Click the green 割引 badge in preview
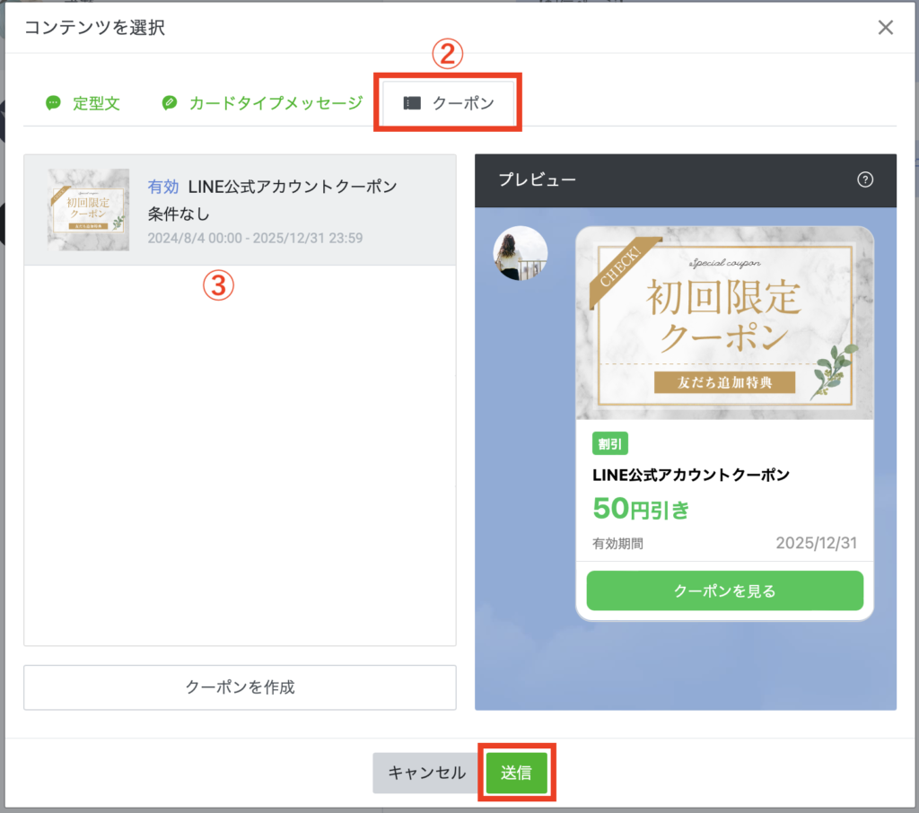Viewport: 919px width, 813px height. pyautogui.click(x=610, y=442)
